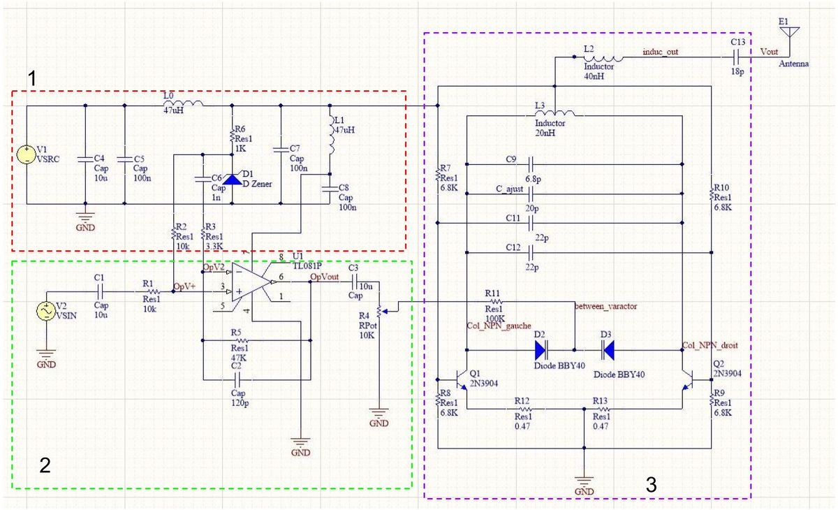Click the R11 100K resistor
The width and height of the screenshot is (838, 510).
494,302
